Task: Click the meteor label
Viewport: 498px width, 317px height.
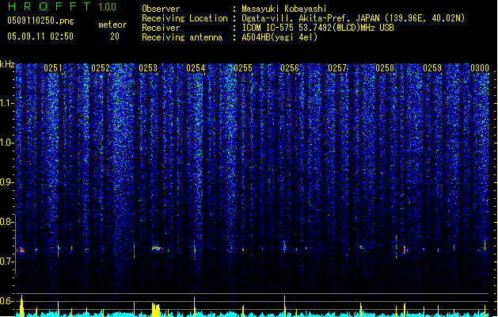Action: tap(112, 25)
